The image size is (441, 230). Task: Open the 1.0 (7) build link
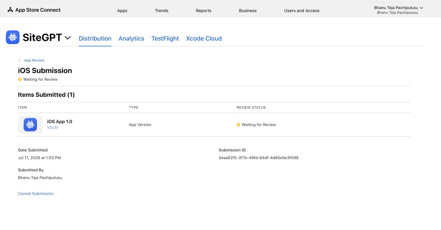click(53, 128)
